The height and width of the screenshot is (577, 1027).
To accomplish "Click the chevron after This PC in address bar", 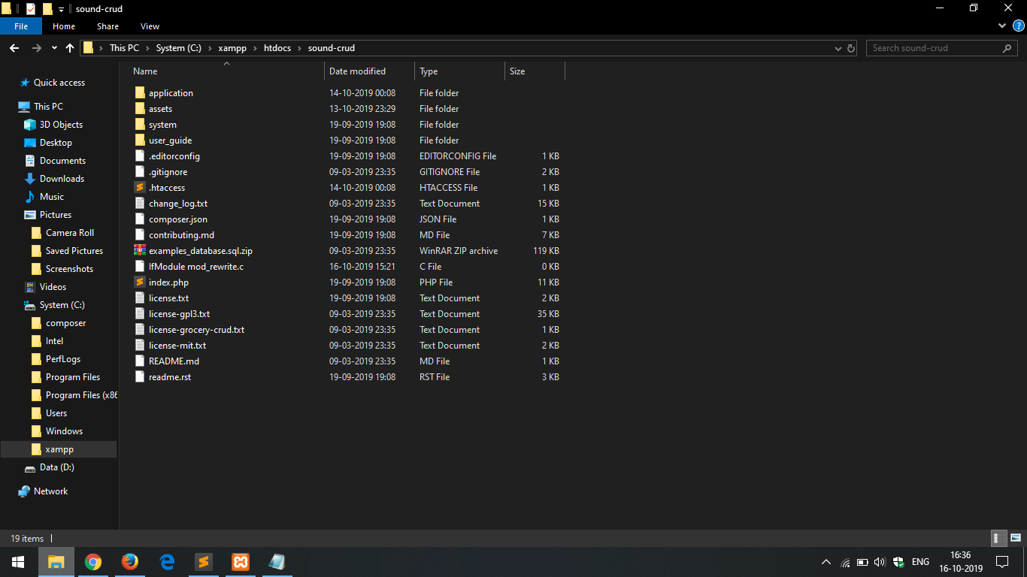I will pyautogui.click(x=147, y=48).
